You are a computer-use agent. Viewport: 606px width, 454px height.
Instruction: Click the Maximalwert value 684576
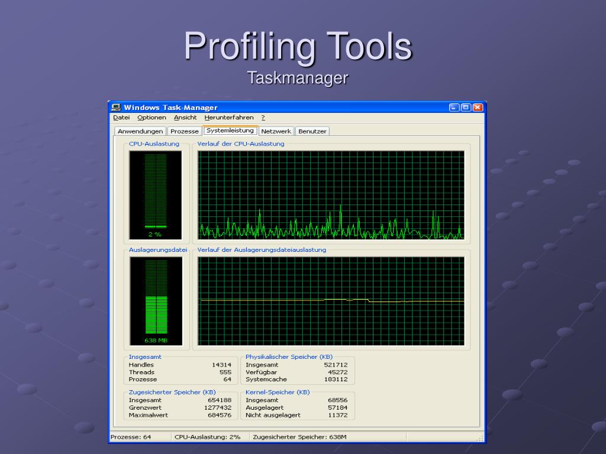point(220,416)
